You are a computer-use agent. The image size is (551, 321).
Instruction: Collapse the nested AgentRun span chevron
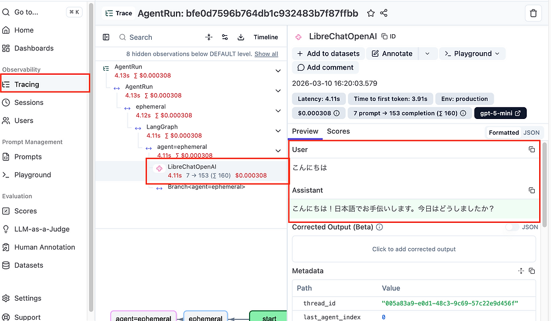(x=278, y=91)
